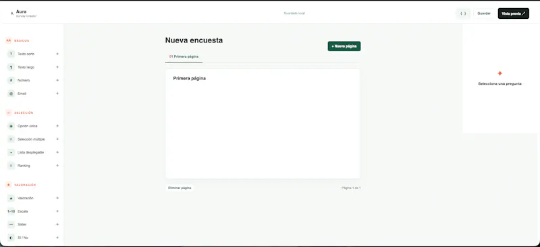Select the Slider line icon
The width and height of the screenshot is (540, 247).
point(11,224)
